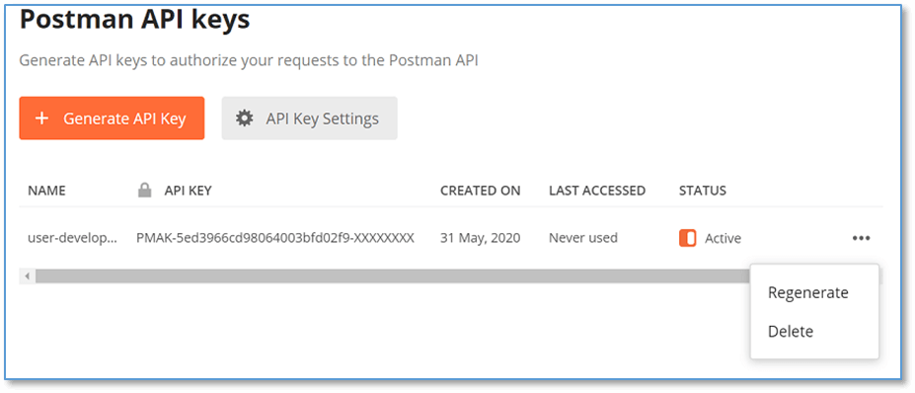The height and width of the screenshot is (393, 915).
Task: Click the lock icon beside API KEY header
Action: click(x=145, y=191)
